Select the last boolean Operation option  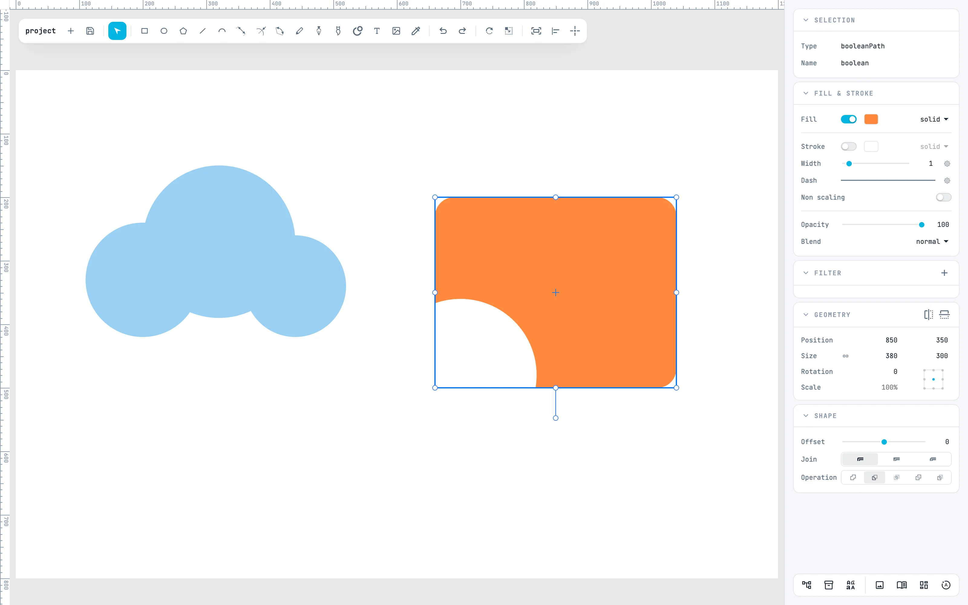point(940,477)
